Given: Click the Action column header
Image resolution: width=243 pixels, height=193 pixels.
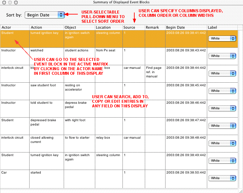Looking at the screenshot, I should coord(47,27).
